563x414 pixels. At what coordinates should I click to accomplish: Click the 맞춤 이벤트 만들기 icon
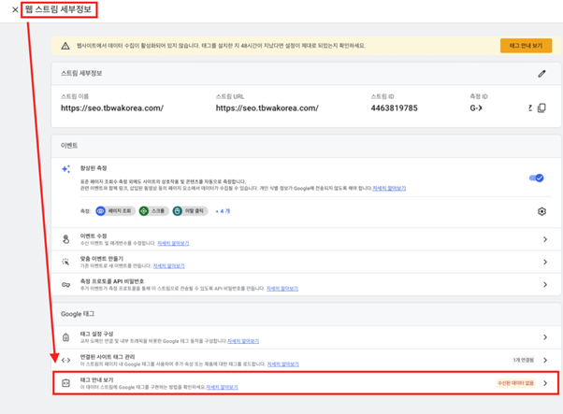pos(65,262)
